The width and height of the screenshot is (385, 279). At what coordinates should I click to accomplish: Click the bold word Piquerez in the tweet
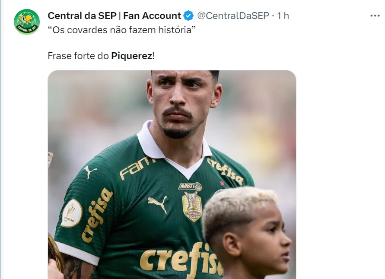[x=131, y=56]
